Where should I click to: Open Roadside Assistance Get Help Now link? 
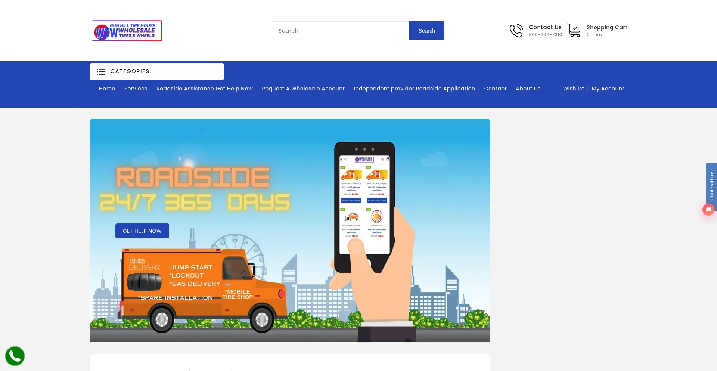(x=204, y=89)
